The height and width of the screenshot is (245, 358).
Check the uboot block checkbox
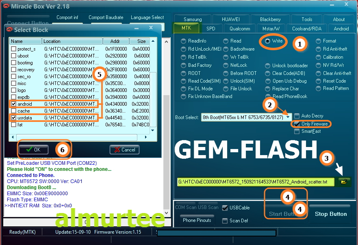click(x=14, y=56)
